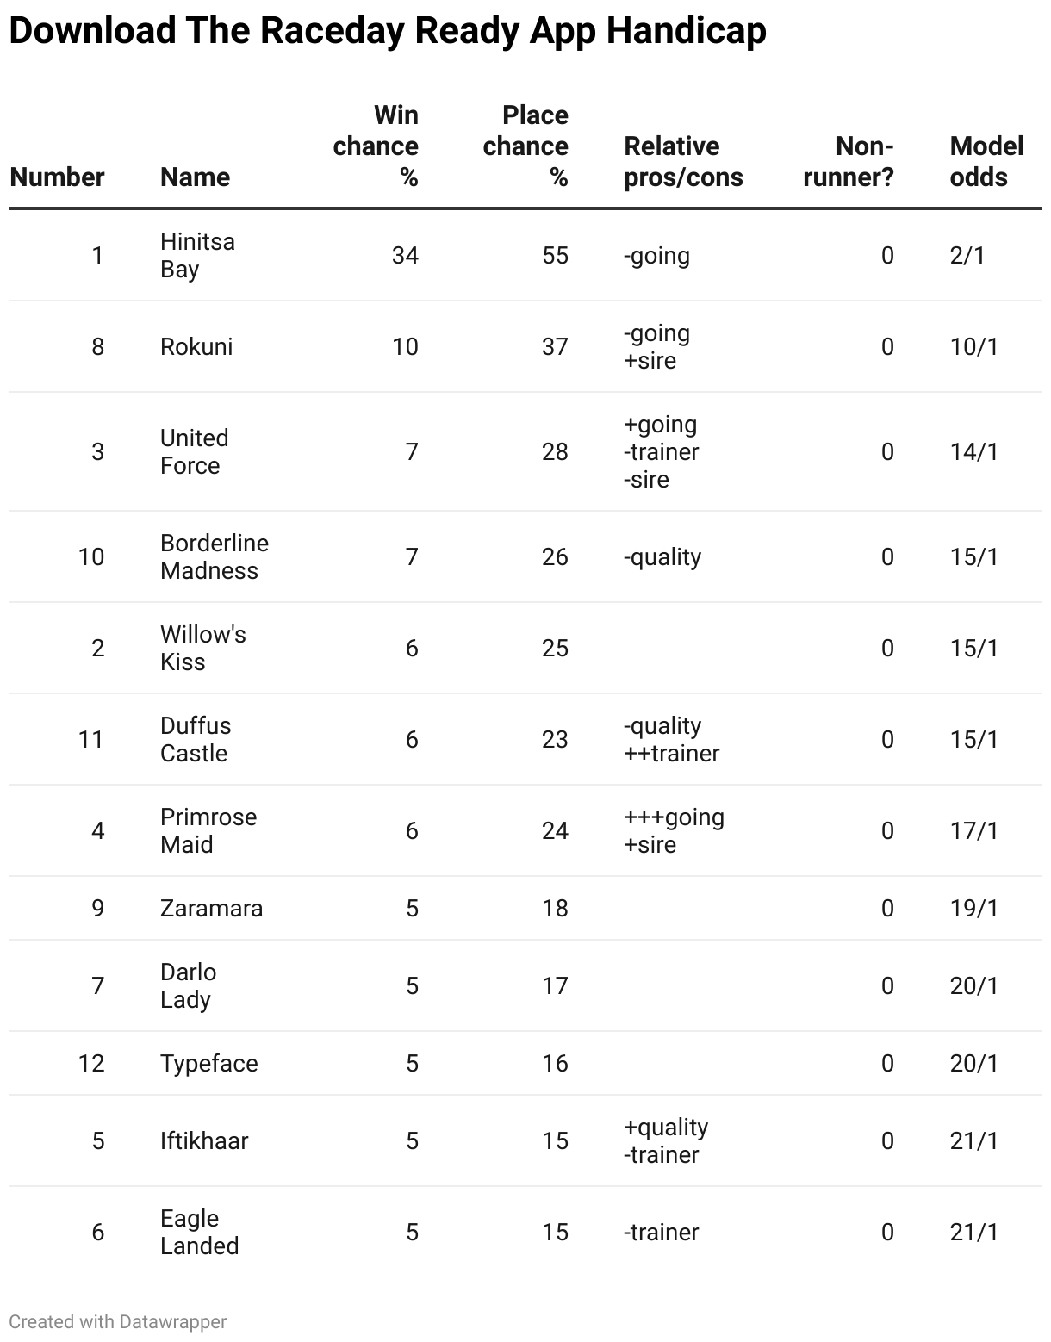Select Willow's Kiss horse name

coord(203,648)
